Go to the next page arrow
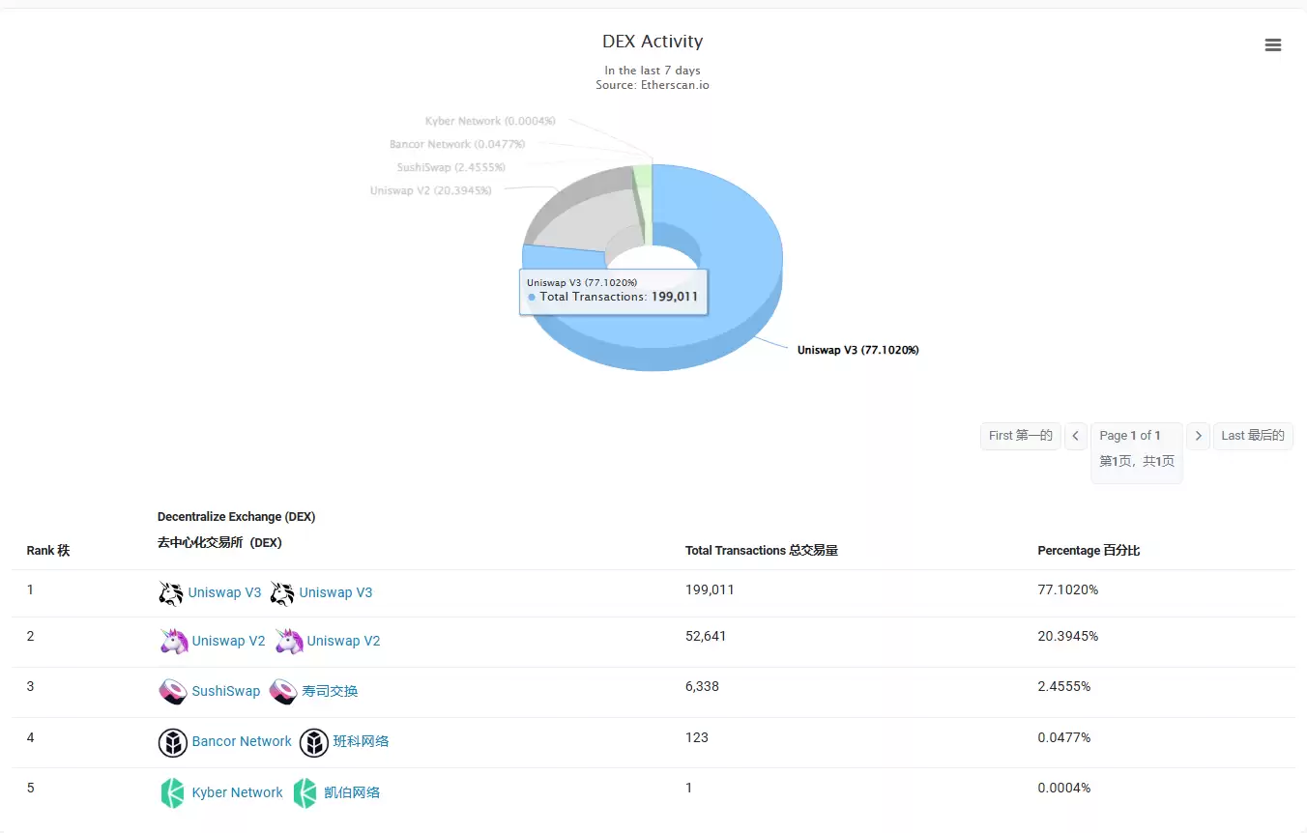1307x833 pixels. click(1198, 436)
